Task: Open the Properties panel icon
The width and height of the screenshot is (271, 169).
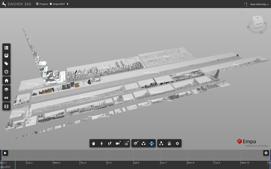Action: [169, 143]
